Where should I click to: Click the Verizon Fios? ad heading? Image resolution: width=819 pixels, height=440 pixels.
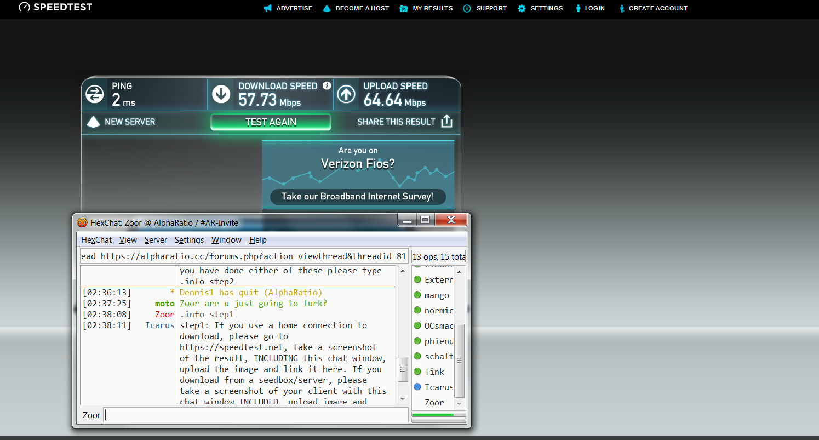(358, 164)
